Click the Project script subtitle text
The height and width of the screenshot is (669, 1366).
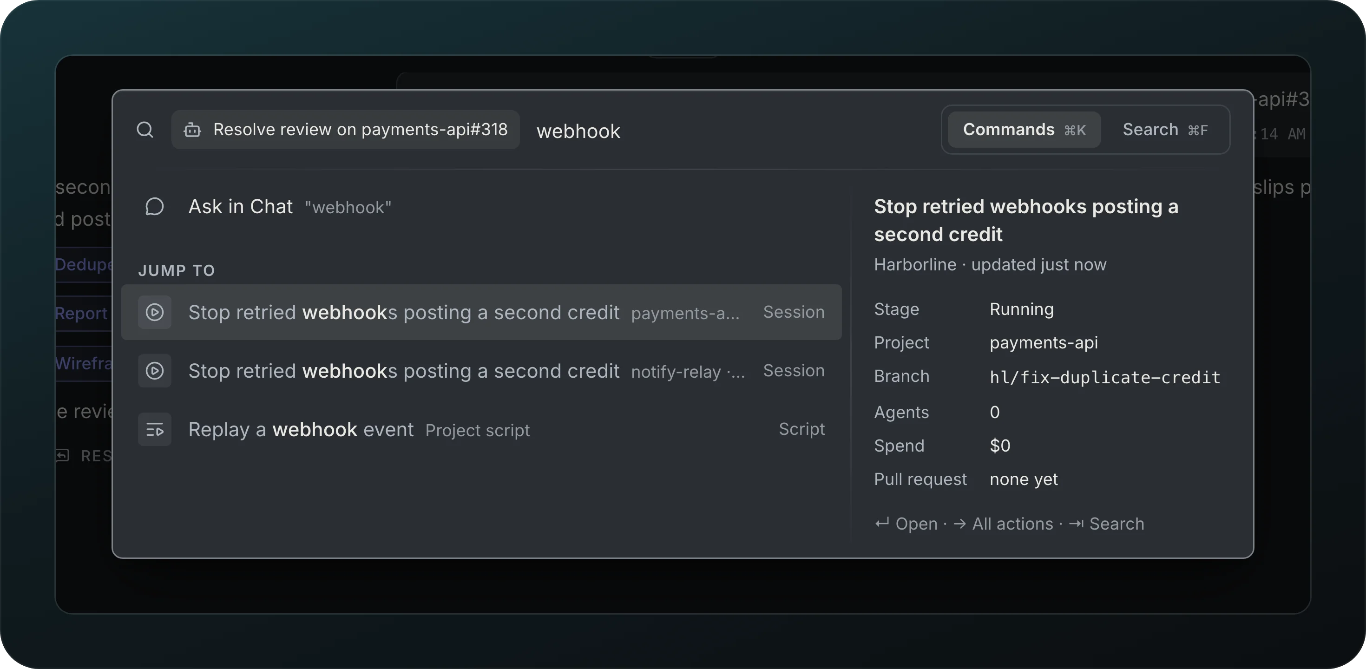coord(477,431)
